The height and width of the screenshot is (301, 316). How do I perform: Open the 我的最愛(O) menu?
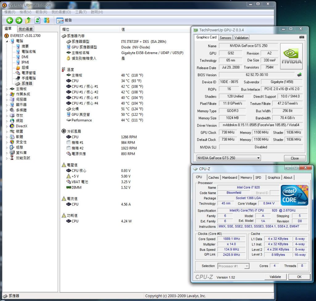[61, 12]
